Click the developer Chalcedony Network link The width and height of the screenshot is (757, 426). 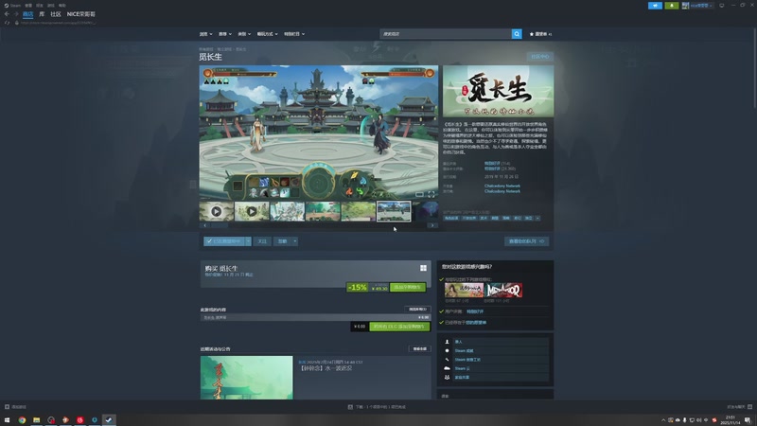(x=502, y=186)
